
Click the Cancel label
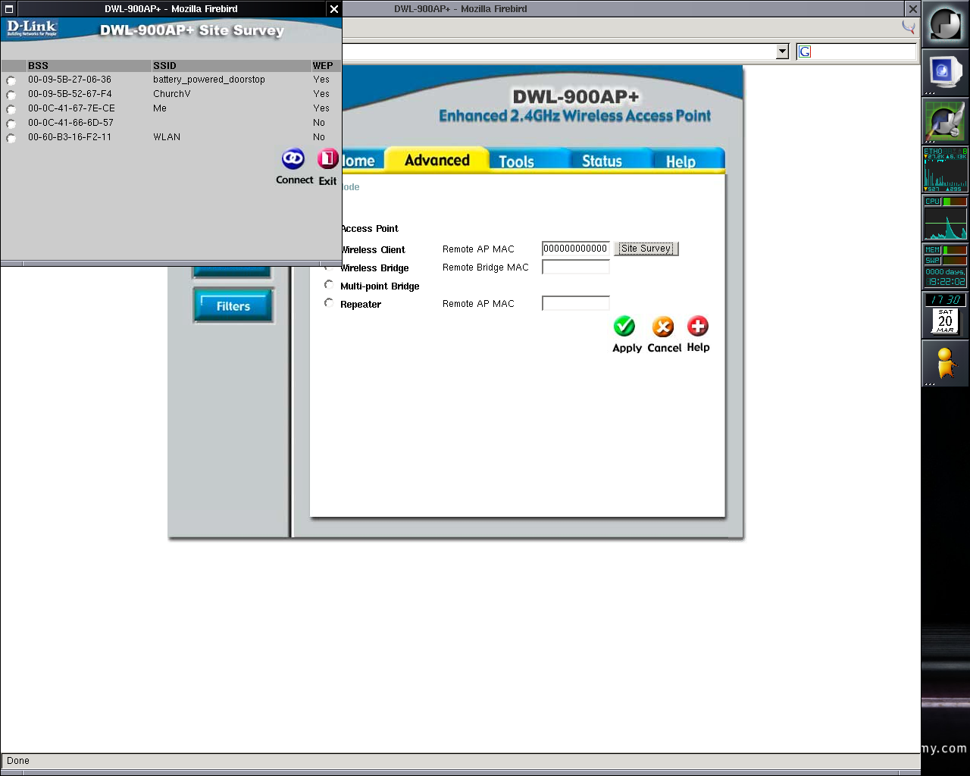[665, 348]
